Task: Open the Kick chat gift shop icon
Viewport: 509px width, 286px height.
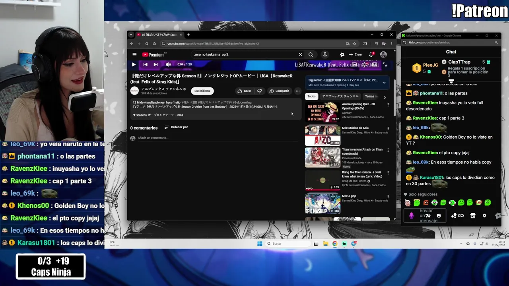Action: point(473,216)
